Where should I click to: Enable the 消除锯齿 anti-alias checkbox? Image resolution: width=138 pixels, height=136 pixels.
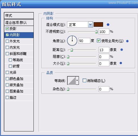coord(84,81)
